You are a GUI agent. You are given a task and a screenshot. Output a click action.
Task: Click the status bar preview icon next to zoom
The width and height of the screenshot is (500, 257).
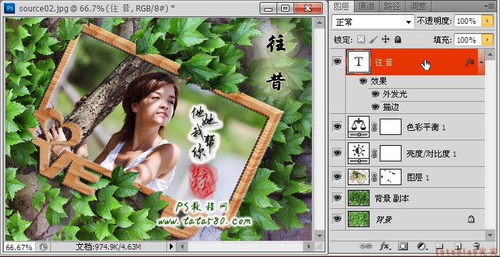[x=43, y=247]
